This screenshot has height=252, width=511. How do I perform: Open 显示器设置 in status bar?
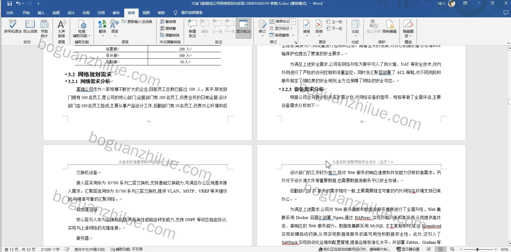408,249
